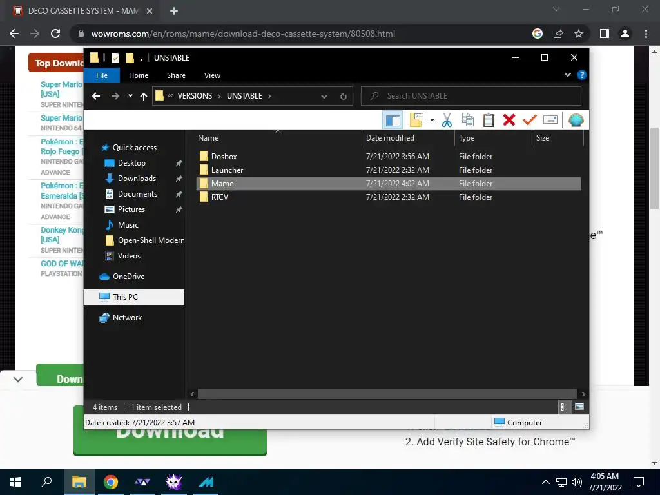The image size is (660, 495).
Task: Open Pictures in navigation pane
Action: click(131, 209)
